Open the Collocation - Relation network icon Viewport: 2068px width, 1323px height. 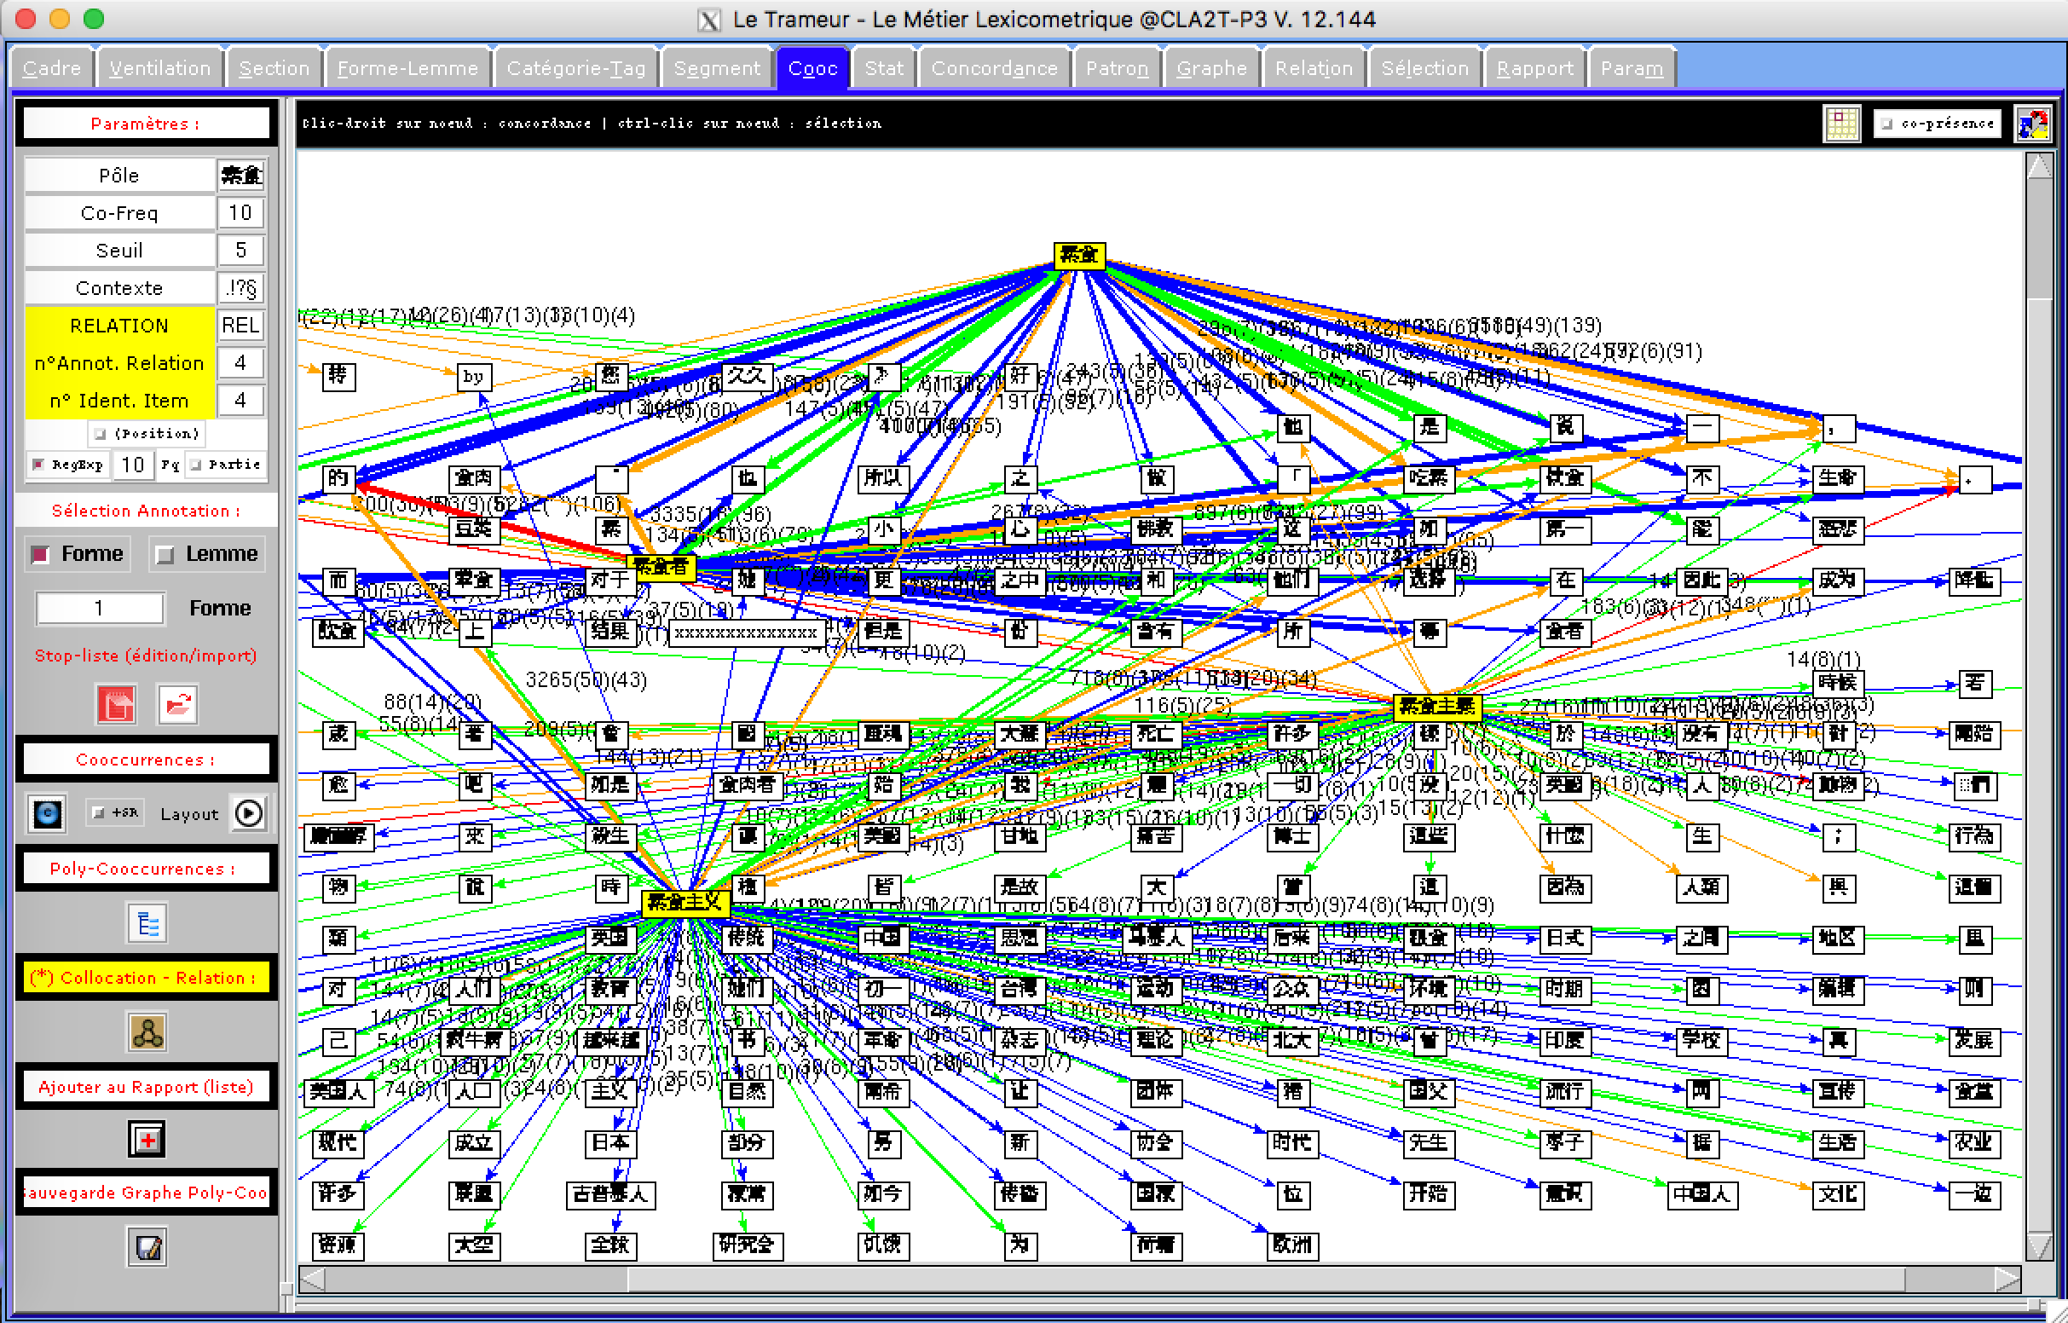147,1032
